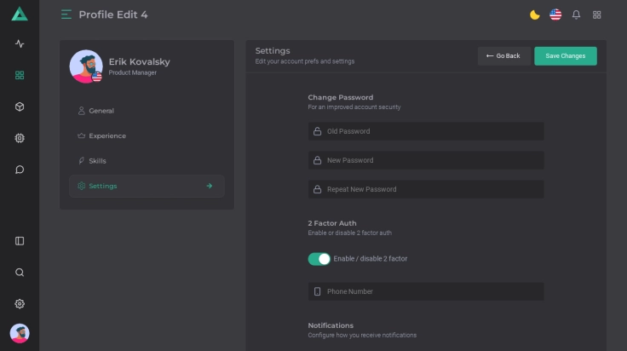Click the search magnifier in sidebar
The image size is (627, 351).
(20, 273)
